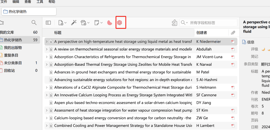Click the magic wand add-by-identifier icon
The width and height of the screenshot is (270, 130).
73,23
